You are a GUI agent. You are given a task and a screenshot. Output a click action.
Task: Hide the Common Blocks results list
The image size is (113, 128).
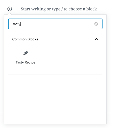97,39
